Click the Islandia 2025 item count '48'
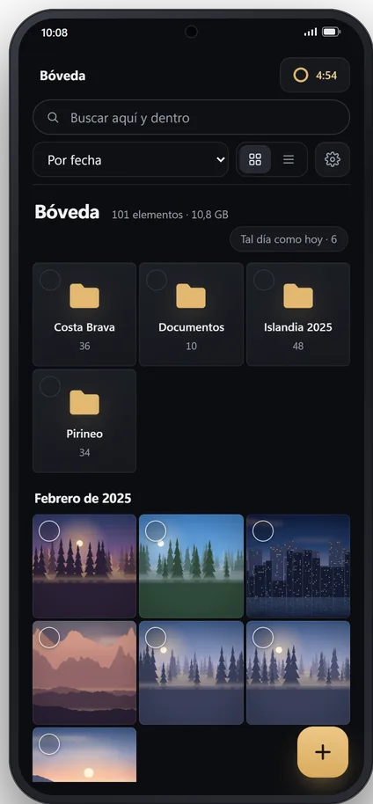 (298, 346)
